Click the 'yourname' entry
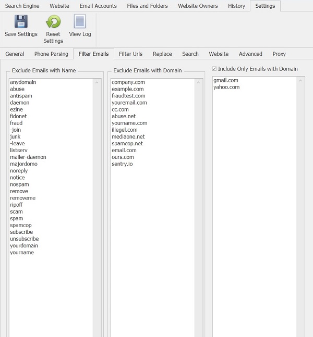The height and width of the screenshot is (337, 313). (x=22, y=252)
